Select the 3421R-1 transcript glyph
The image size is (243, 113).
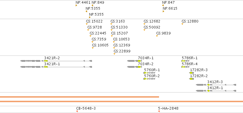(56, 67)
